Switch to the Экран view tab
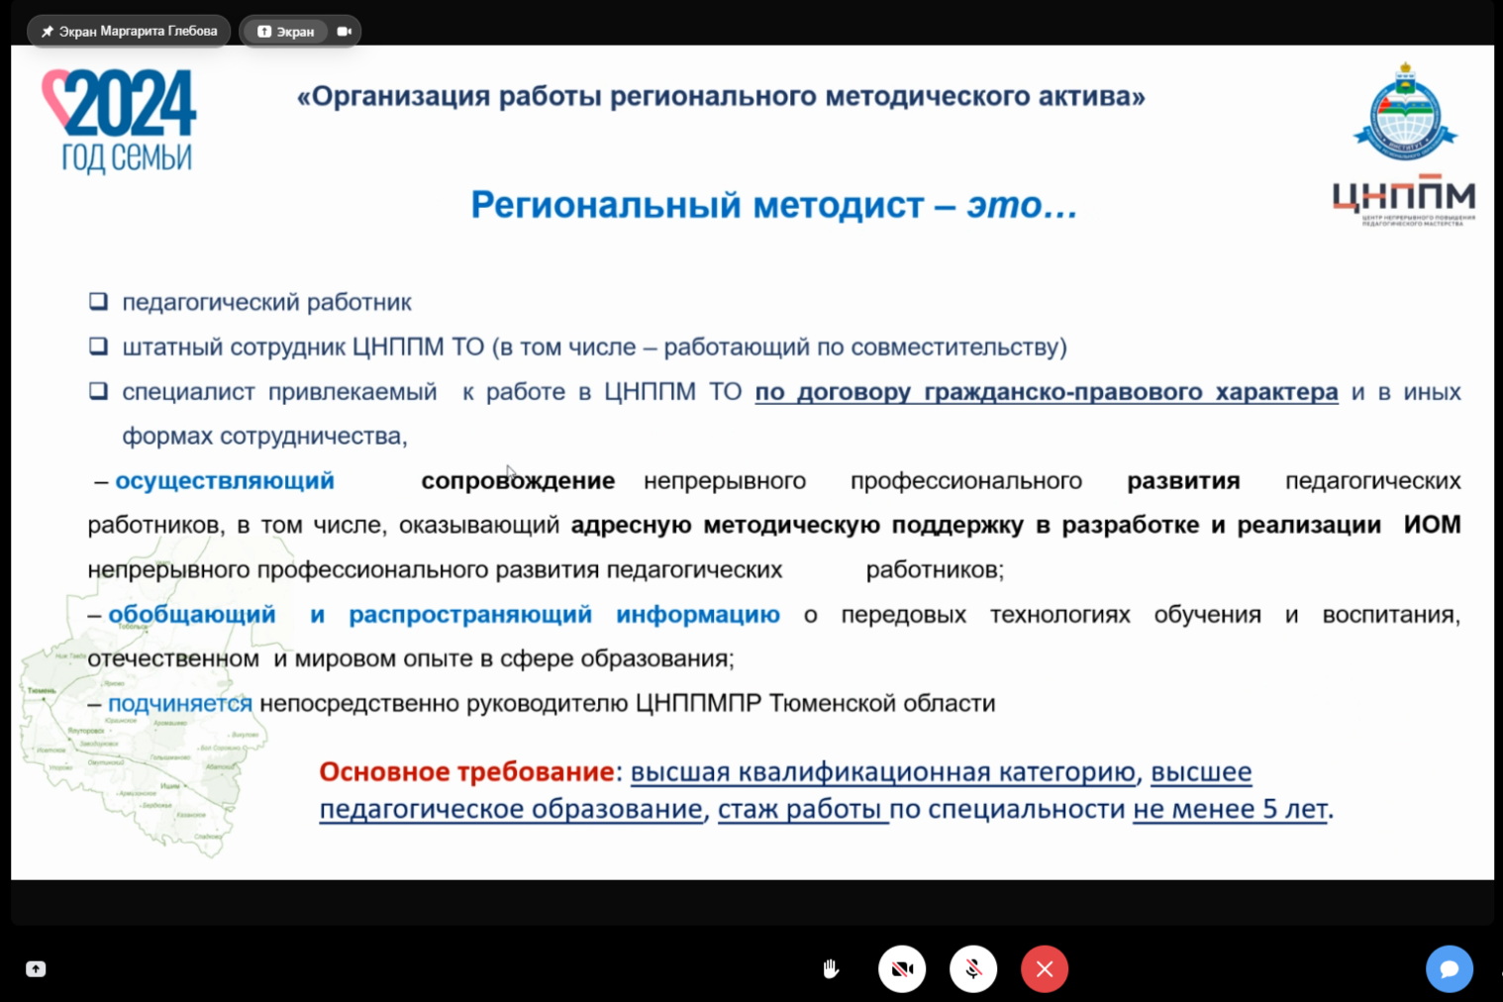1503x1002 pixels. pyautogui.click(x=285, y=32)
